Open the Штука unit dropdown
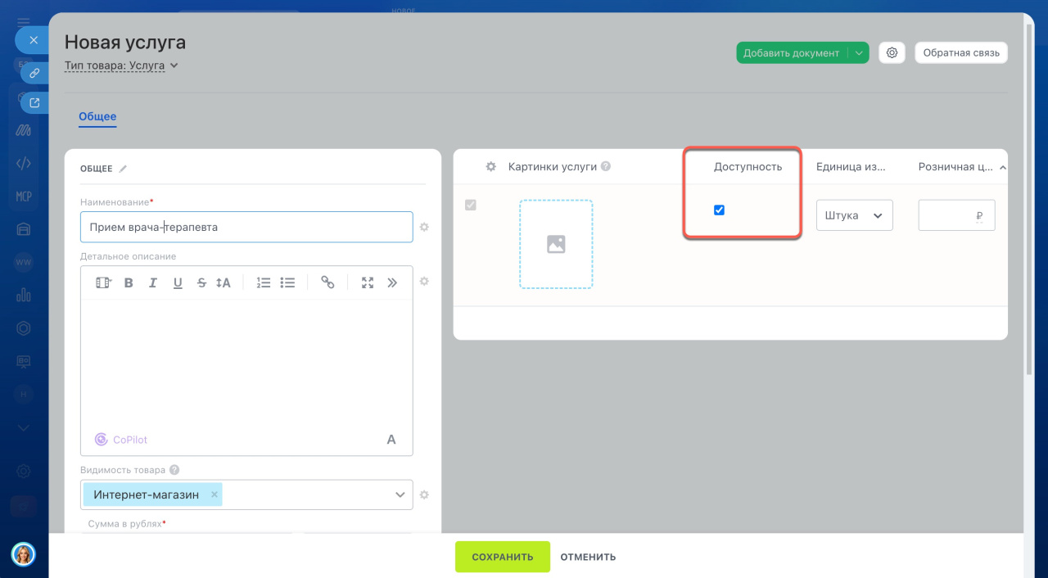Image resolution: width=1048 pixels, height=578 pixels. click(x=854, y=215)
